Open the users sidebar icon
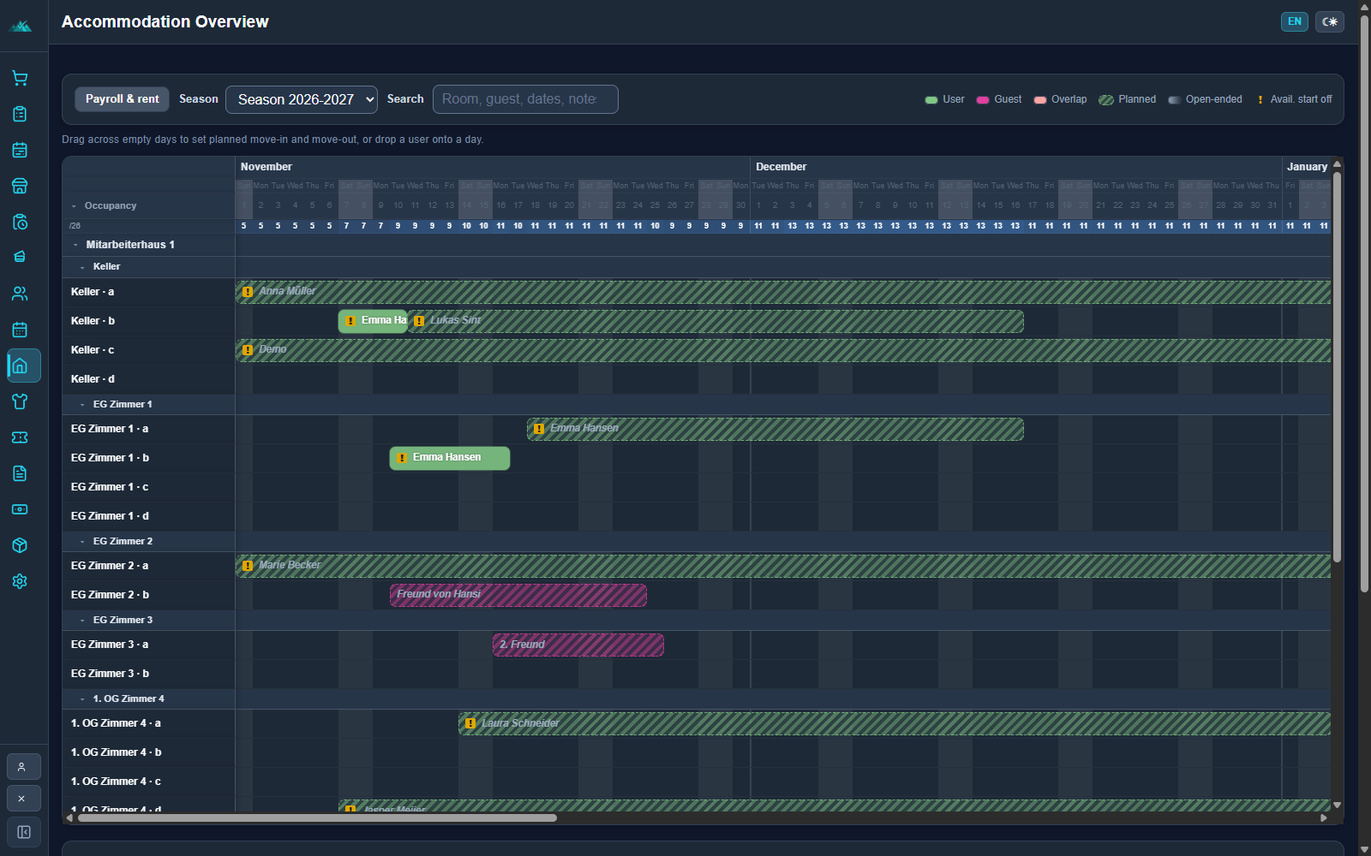Viewport: 1371px width, 856px height. click(x=20, y=294)
